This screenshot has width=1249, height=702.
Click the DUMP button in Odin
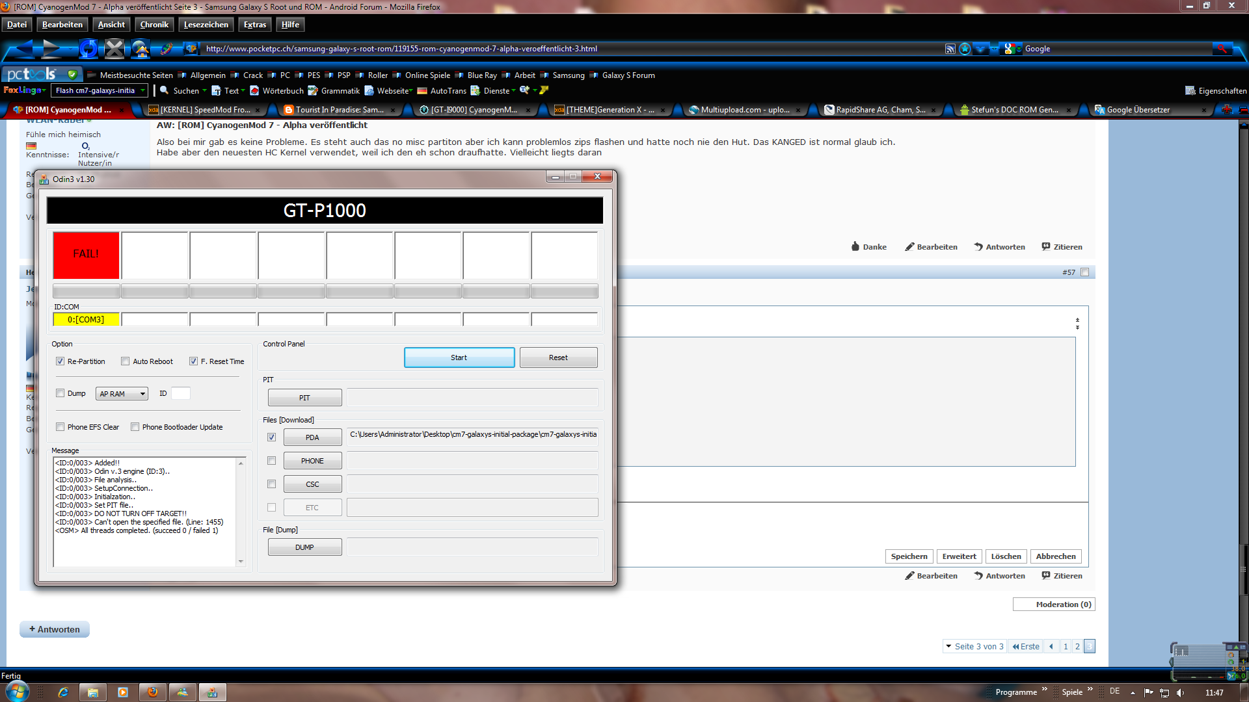[304, 547]
